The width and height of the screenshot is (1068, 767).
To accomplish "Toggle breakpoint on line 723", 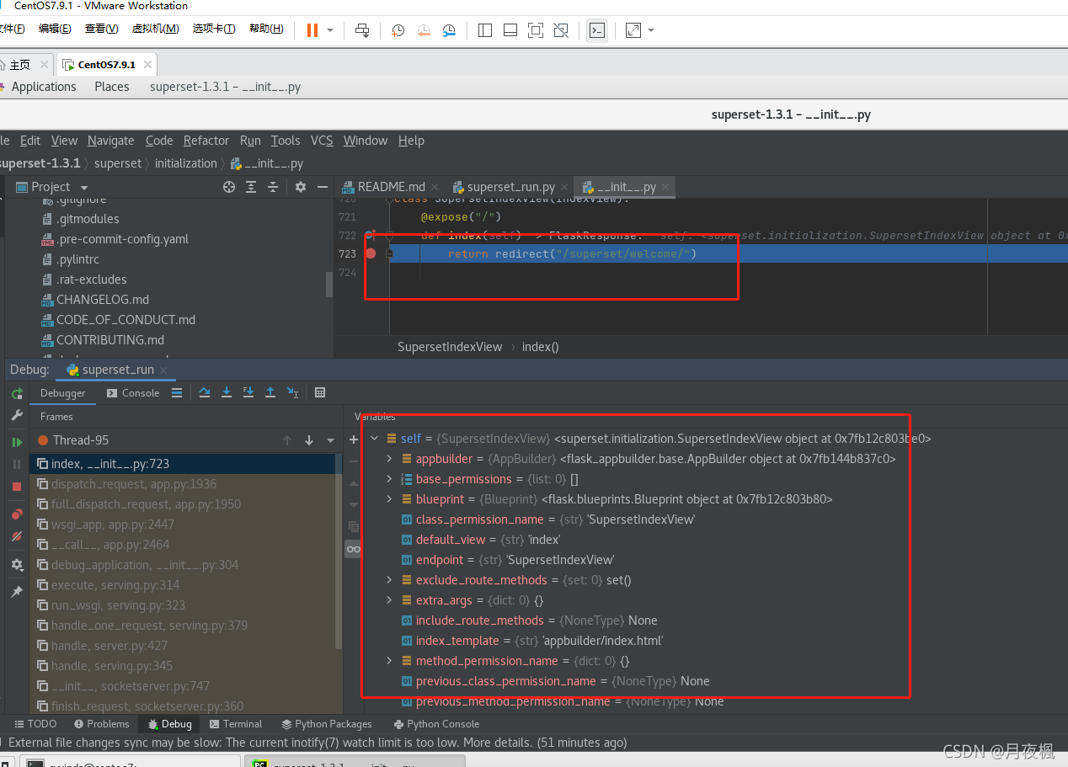I will [371, 253].
